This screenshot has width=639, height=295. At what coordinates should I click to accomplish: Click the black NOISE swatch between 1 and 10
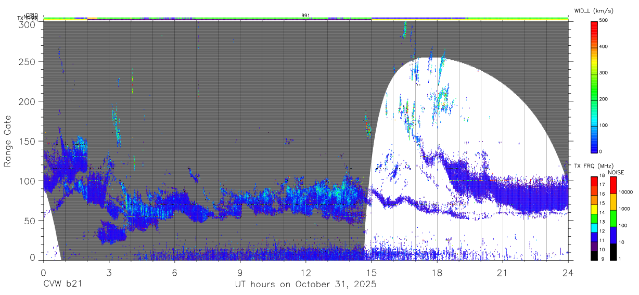pyautogui.click(x=612, y=252)
